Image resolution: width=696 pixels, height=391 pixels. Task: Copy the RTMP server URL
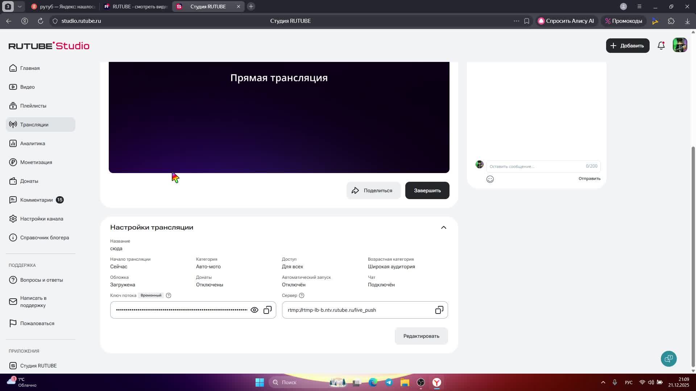pos(439,310)
